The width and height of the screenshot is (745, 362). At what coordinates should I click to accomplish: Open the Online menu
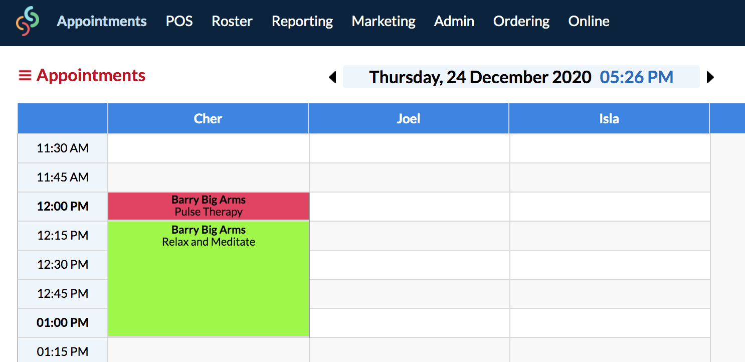[x=589, y=21]
